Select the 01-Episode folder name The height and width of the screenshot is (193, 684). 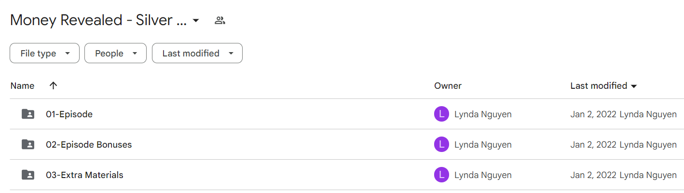click(69, 114)
